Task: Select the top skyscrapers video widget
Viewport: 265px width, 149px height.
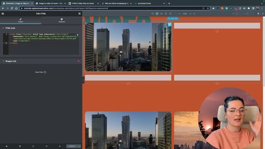Action: 128,47
